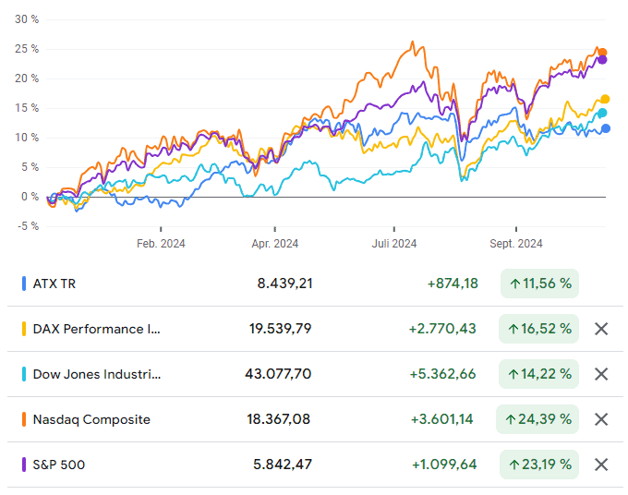Open the Dow Jones Industrial row
Image resolution: width=628 pixels, height=495 pixels.
point(315,374)
